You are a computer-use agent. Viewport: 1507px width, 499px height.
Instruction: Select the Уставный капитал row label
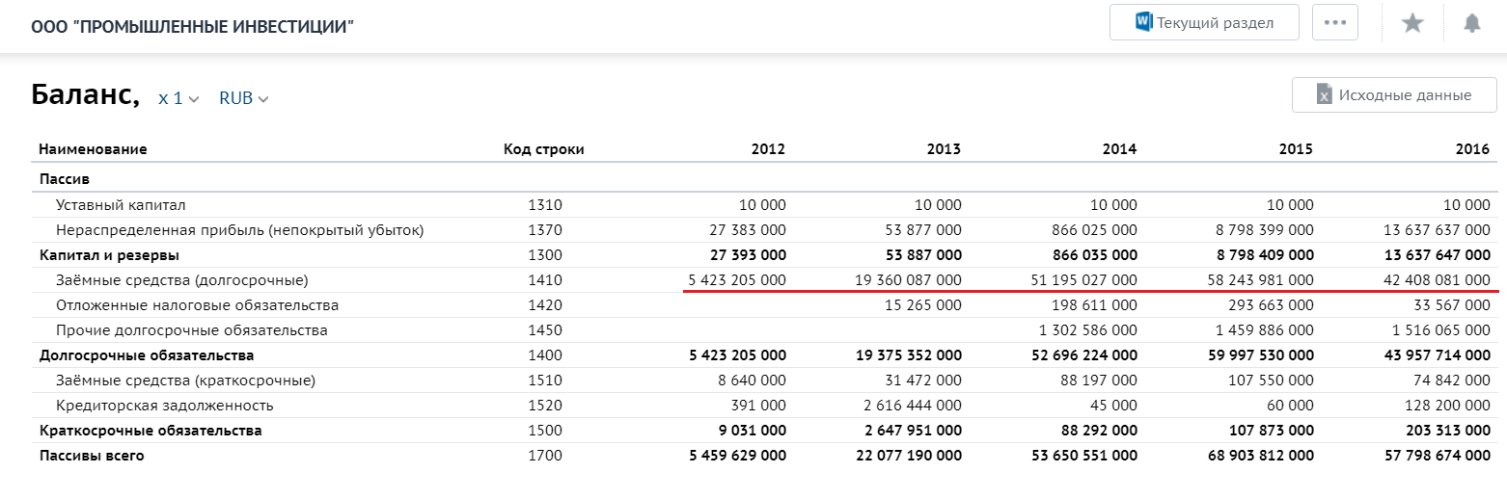[x=121, y=205]
